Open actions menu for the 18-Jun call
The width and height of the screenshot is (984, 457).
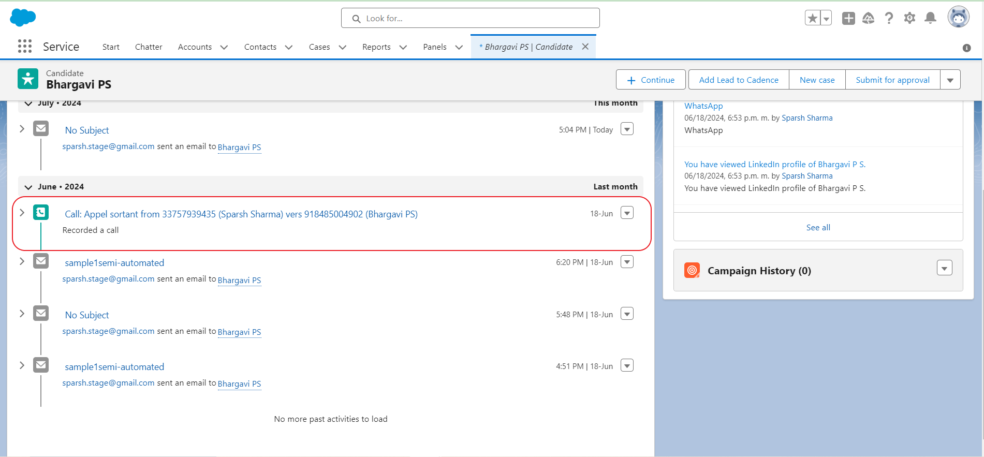(x=627, y=213)
